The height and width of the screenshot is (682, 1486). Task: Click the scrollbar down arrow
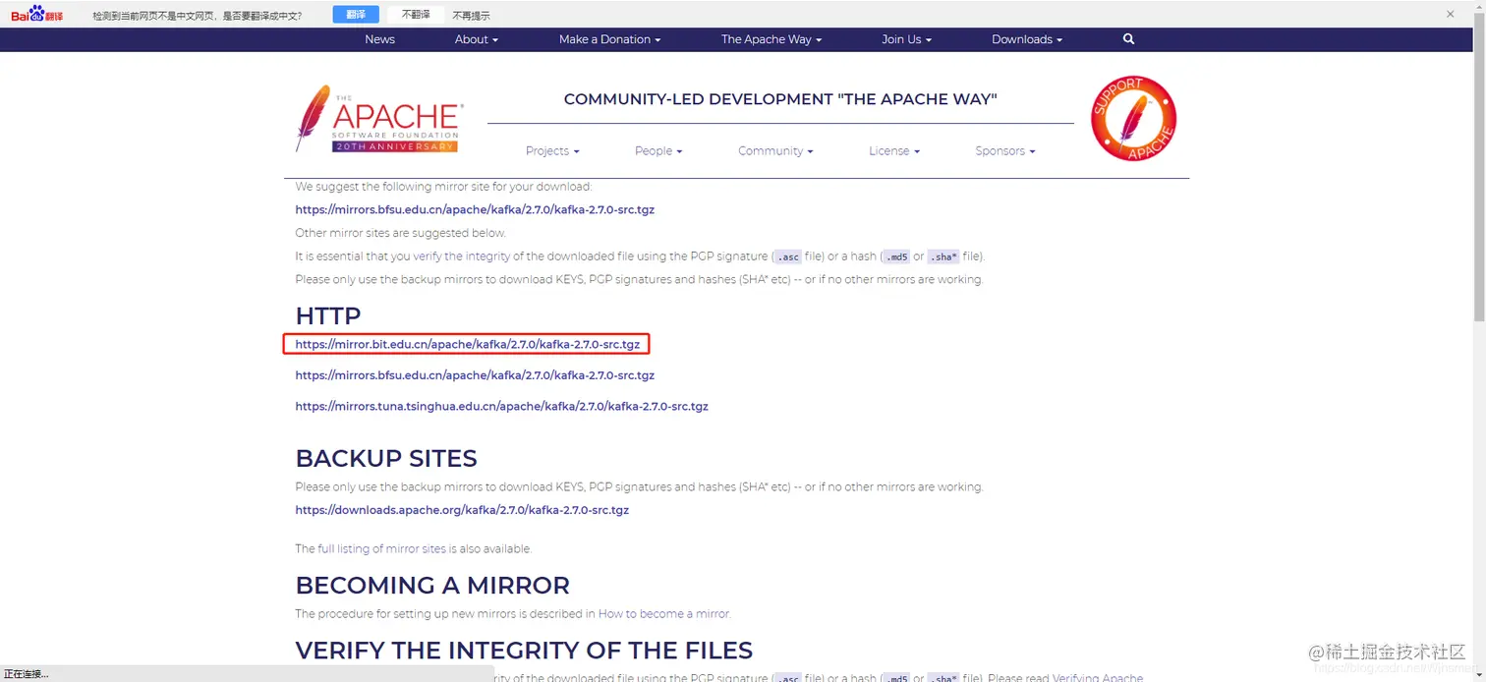(x=1479, y=675)
